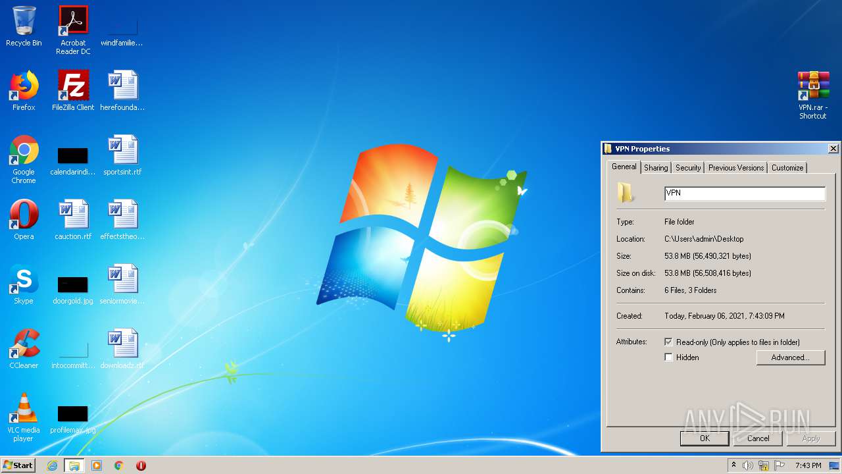Click the Show desktop button on taskbar
Screen dimensions: 842x474
[x=835, y=465]
